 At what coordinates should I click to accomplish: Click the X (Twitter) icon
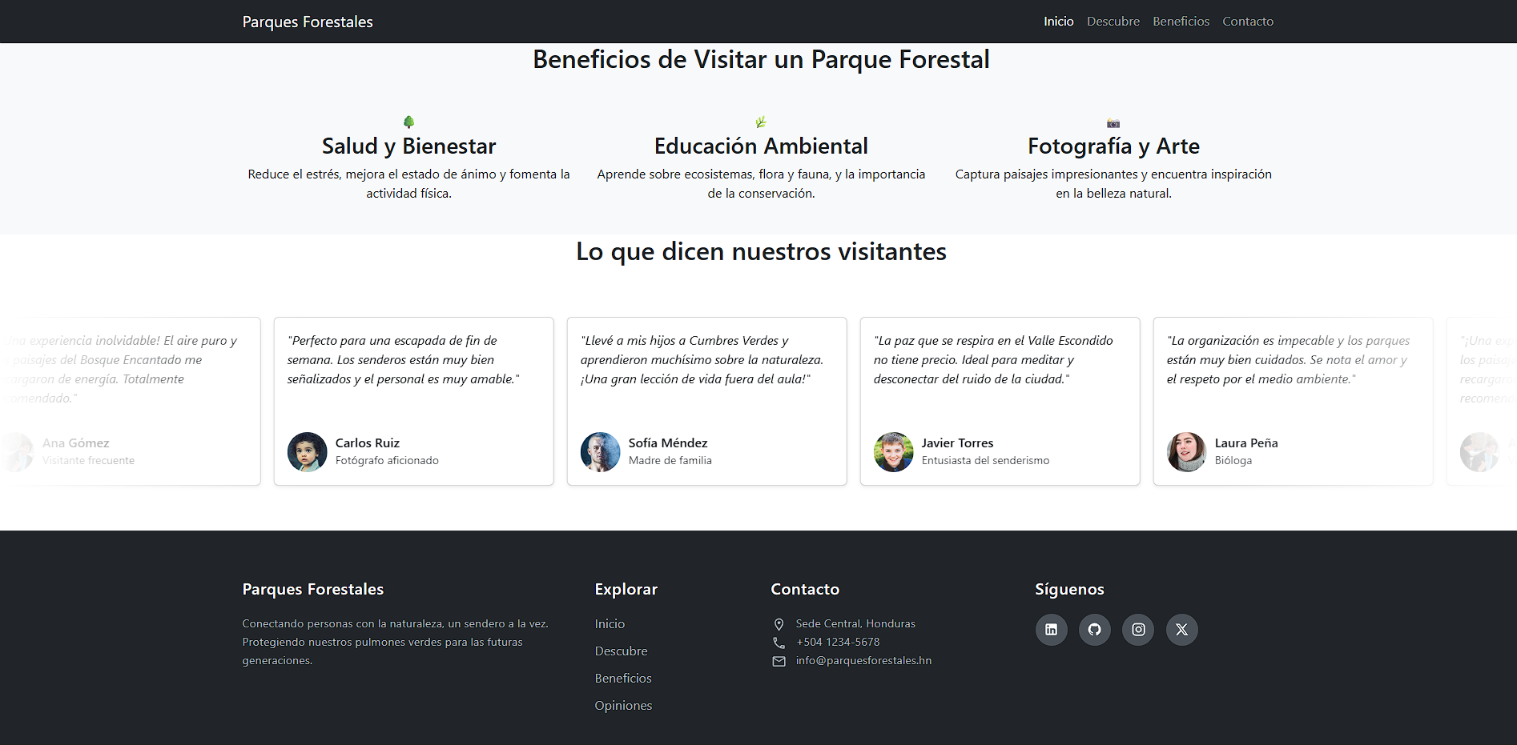(x=1181, y=630)
